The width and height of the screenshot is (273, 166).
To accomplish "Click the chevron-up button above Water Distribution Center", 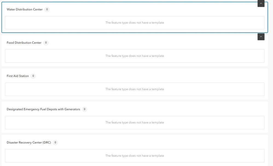I will pos(261,4).
